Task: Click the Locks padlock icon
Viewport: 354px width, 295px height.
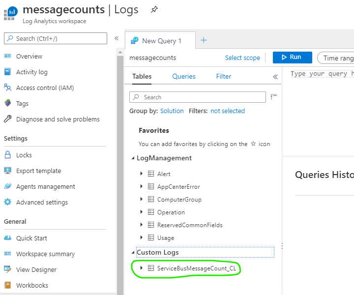Action: (7, 155)
